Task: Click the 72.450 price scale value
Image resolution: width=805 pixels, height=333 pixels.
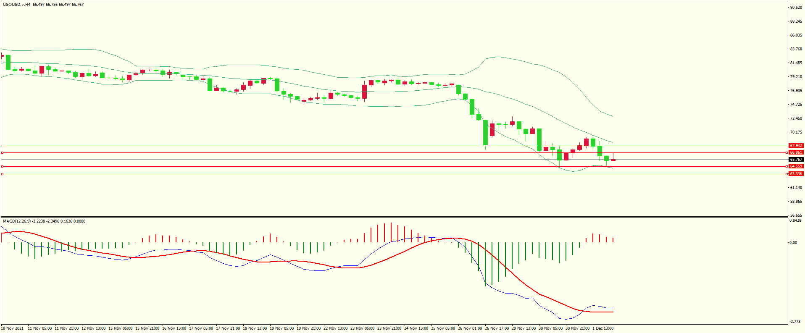Action: (796, 118)
